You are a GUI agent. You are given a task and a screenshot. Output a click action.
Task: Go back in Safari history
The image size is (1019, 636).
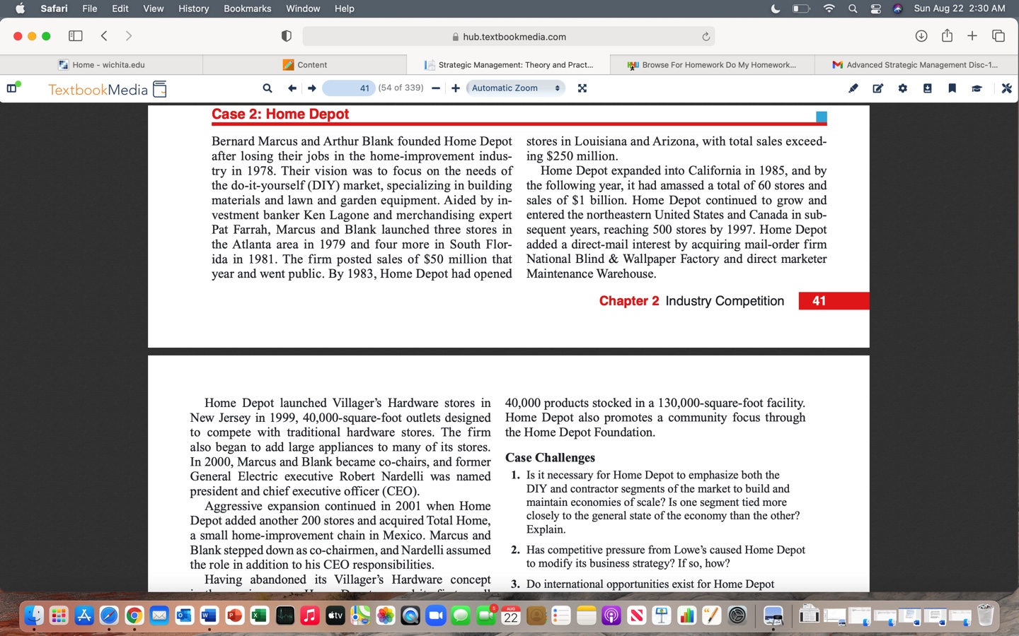(x=104, y=36)
